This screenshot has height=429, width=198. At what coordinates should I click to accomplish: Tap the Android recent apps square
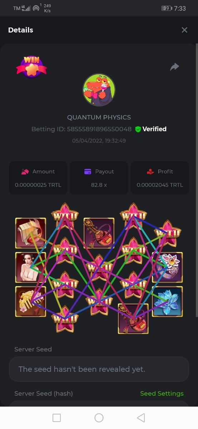(x=56, y=418)
